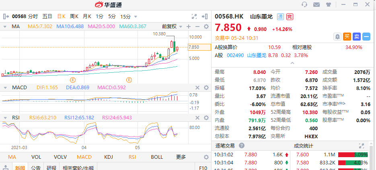This screenshot has height=170, width=376.
Task: Open MA indicator settings gear
Action: [206, 27]
